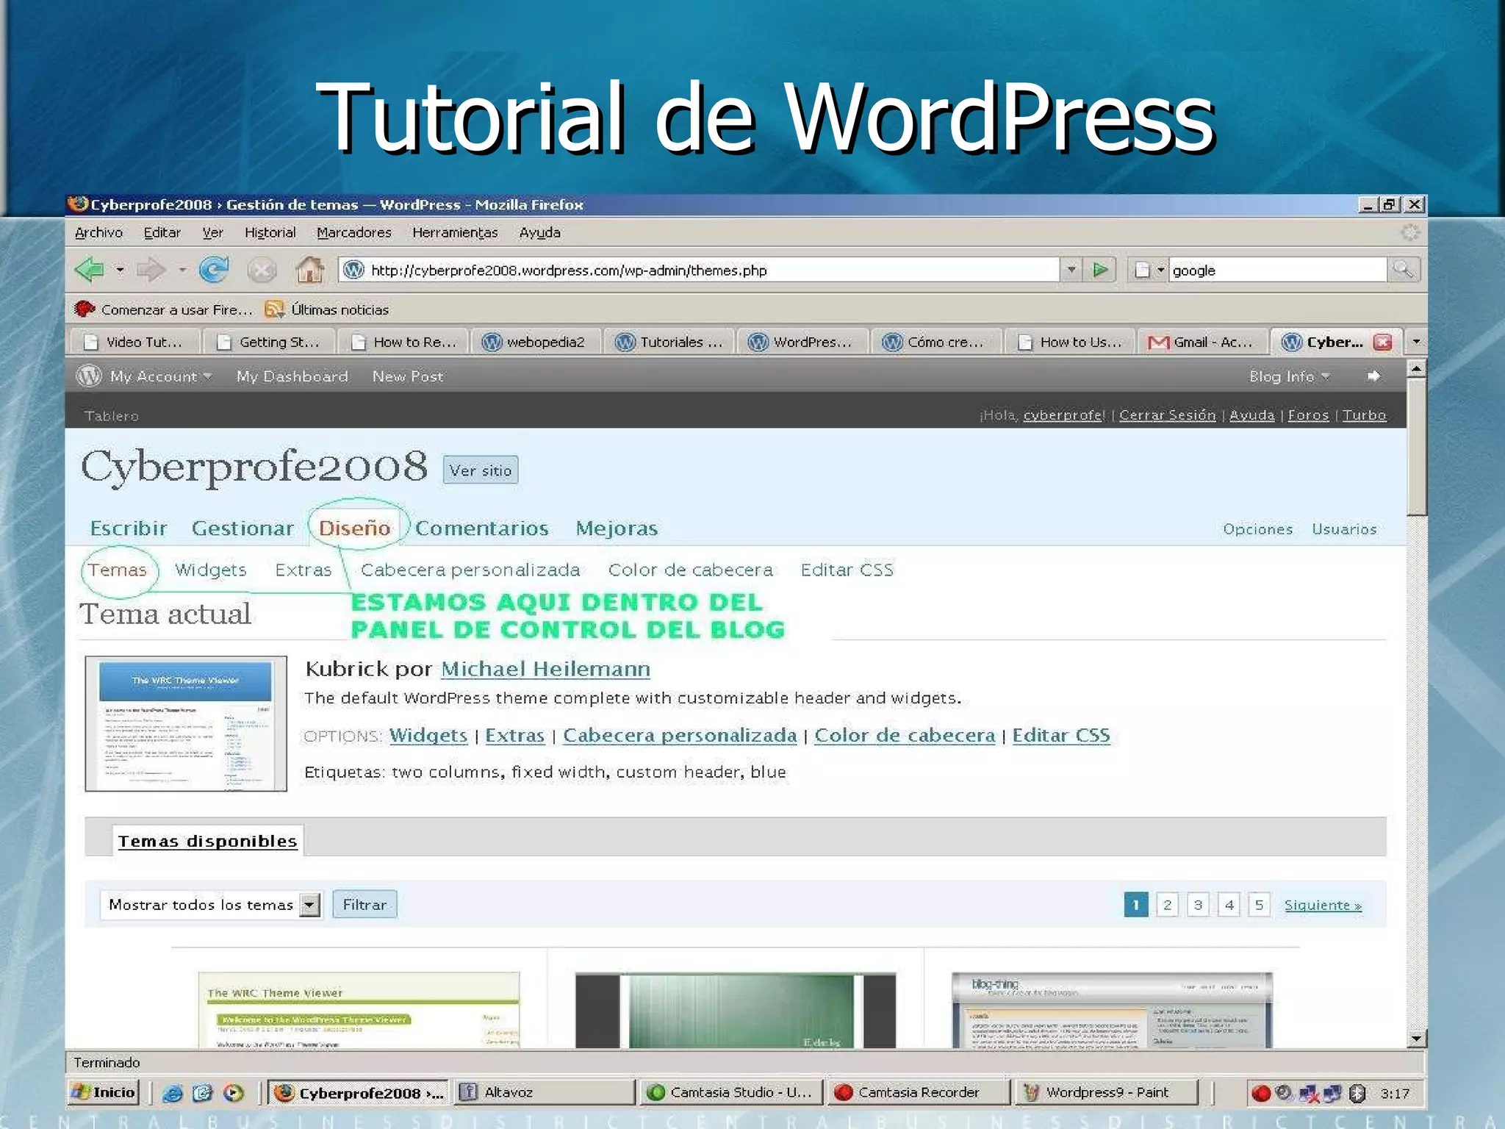Open the Foros link
This screenshot has height=1129, width=1505.
point(1308,415)
